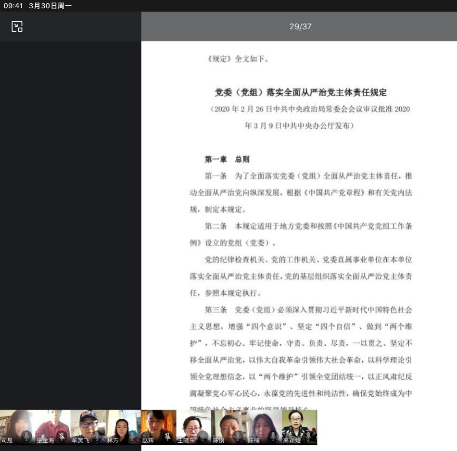Click the microphone icon on 陈楠's tile
Viewport: 457px width, 451px height.
[x=273, y=436]
